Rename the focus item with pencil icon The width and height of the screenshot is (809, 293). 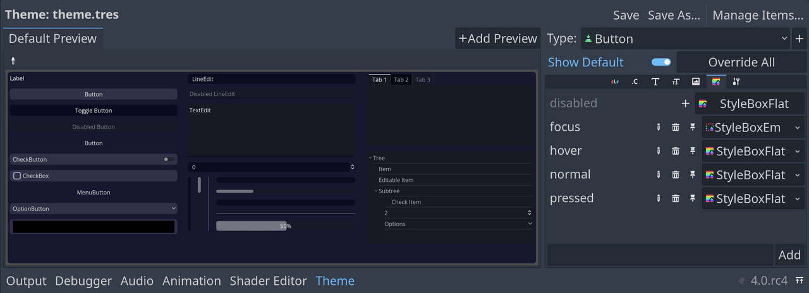(x=659, y=127)
